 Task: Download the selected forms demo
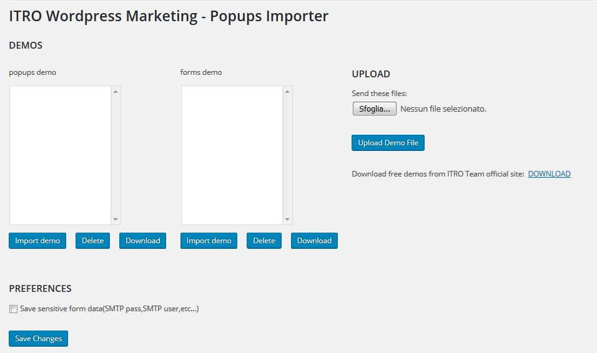314,241
